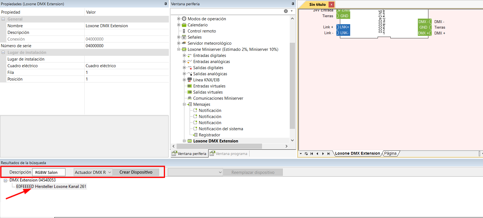Click the Descripción field with RGBW Salon
This screenshot has width=483, height=218.
pyautogui.click(x=49, y=172)
